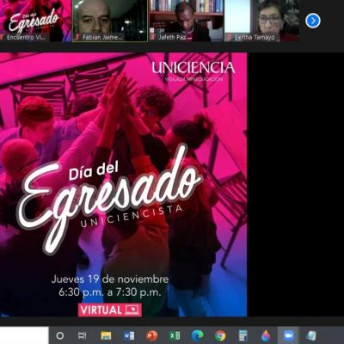The height and width of the screenshot is (344, 344).
Task: Open Microsoft Edge browser
Action: 197,335
